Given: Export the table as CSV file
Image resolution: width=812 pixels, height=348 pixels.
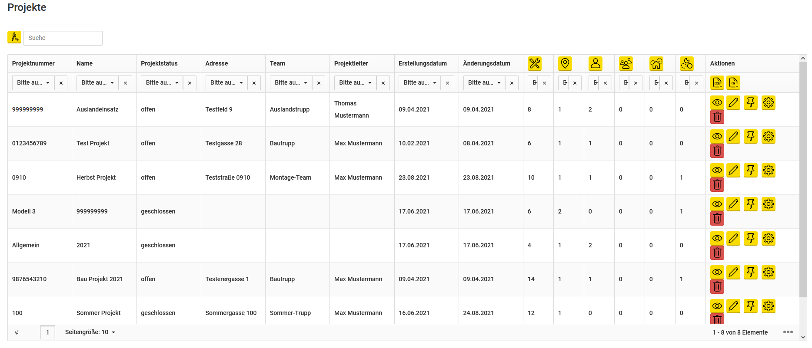Looking at the screenshot, I should [x=734, y=82].
